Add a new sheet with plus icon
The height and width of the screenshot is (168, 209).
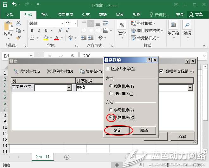tap(67, 157)
